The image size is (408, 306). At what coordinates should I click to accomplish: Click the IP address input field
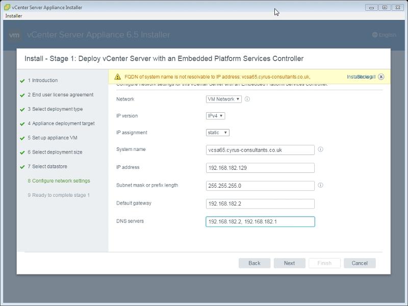(260, 168)
